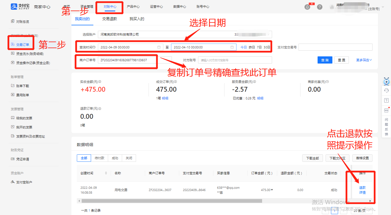391x215 pixels.
Task: Select the 关闭 status filter
Action: 129,158
